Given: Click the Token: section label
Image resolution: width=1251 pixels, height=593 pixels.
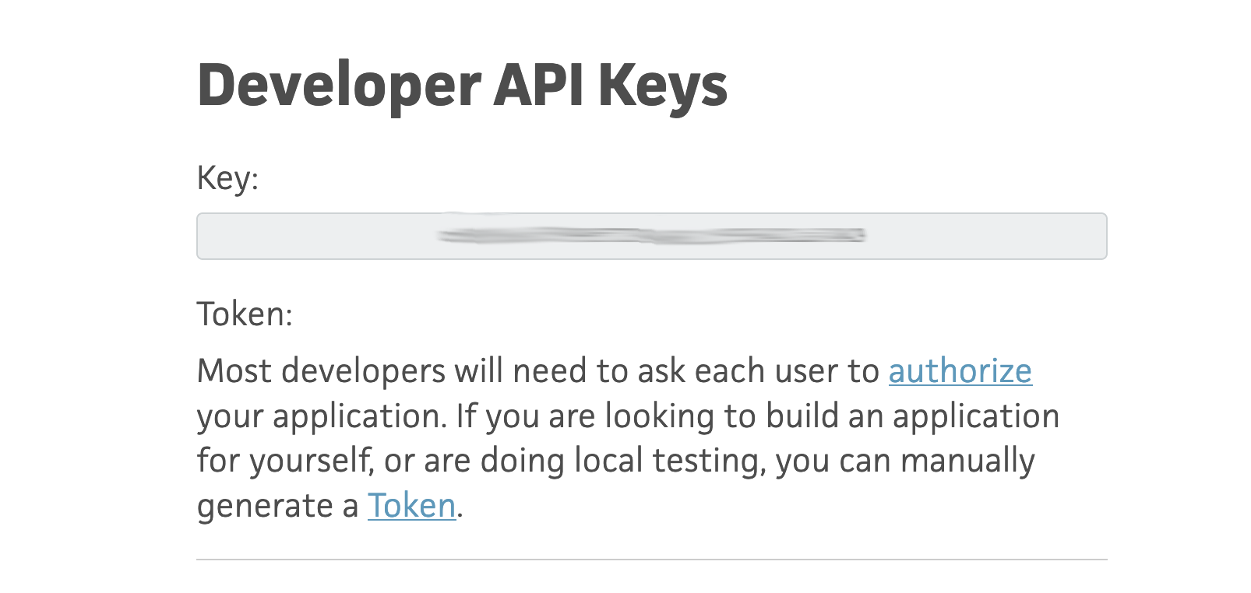Looking at the screenshot, I should 244,314.
